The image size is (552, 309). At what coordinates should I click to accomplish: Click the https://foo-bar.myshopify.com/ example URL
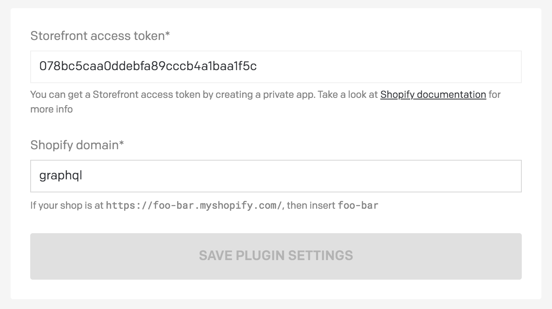pyautogui.click(x=194, y=205)
